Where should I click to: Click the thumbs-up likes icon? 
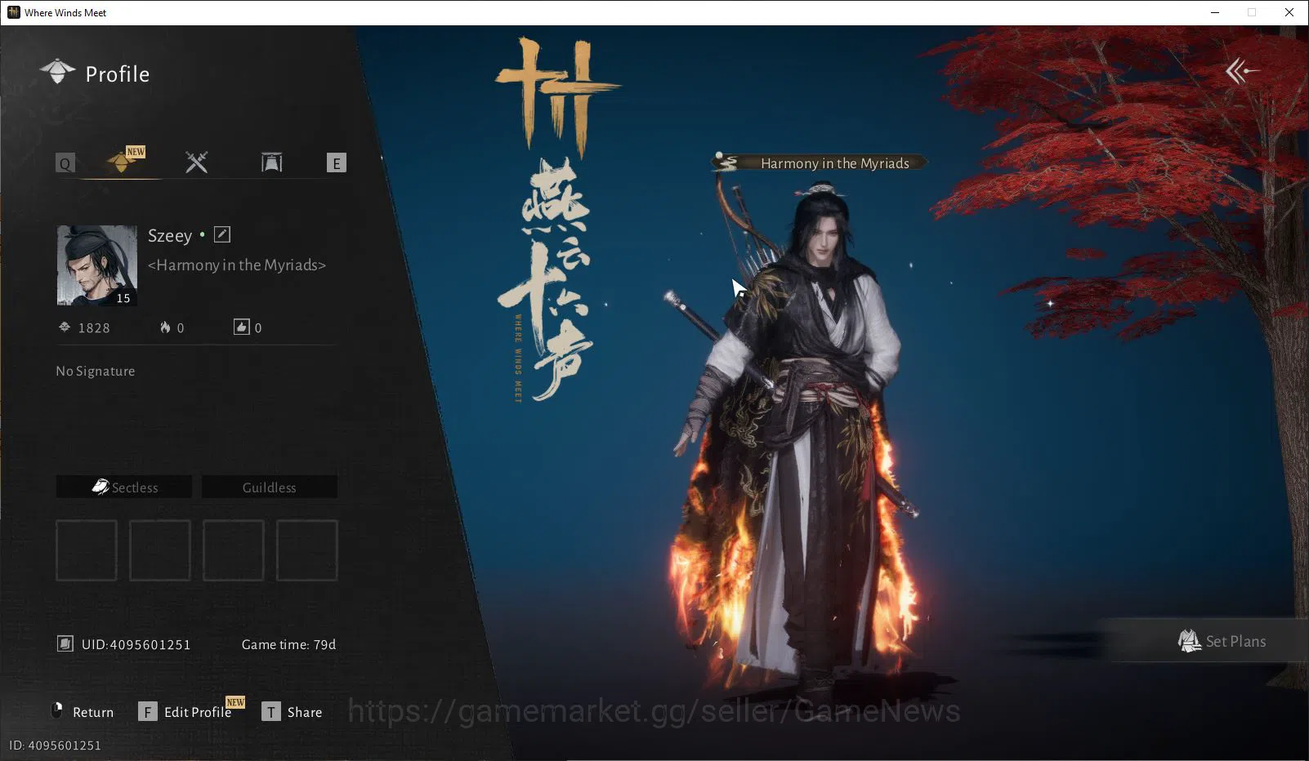point(241,327)
